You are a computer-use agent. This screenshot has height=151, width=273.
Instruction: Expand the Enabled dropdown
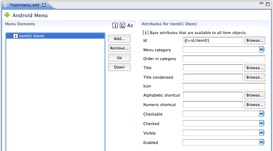(261, 142)
